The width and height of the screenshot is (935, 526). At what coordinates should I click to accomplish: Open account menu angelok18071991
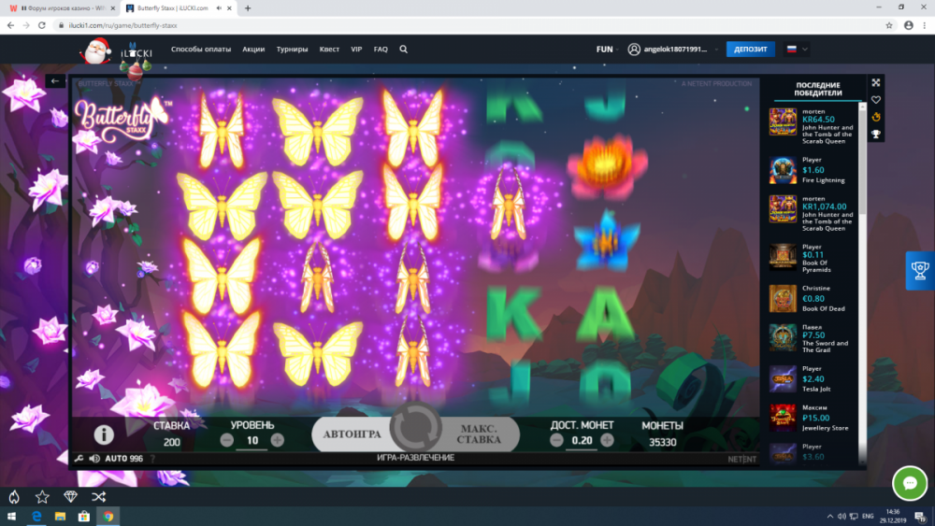click(672, 50)
